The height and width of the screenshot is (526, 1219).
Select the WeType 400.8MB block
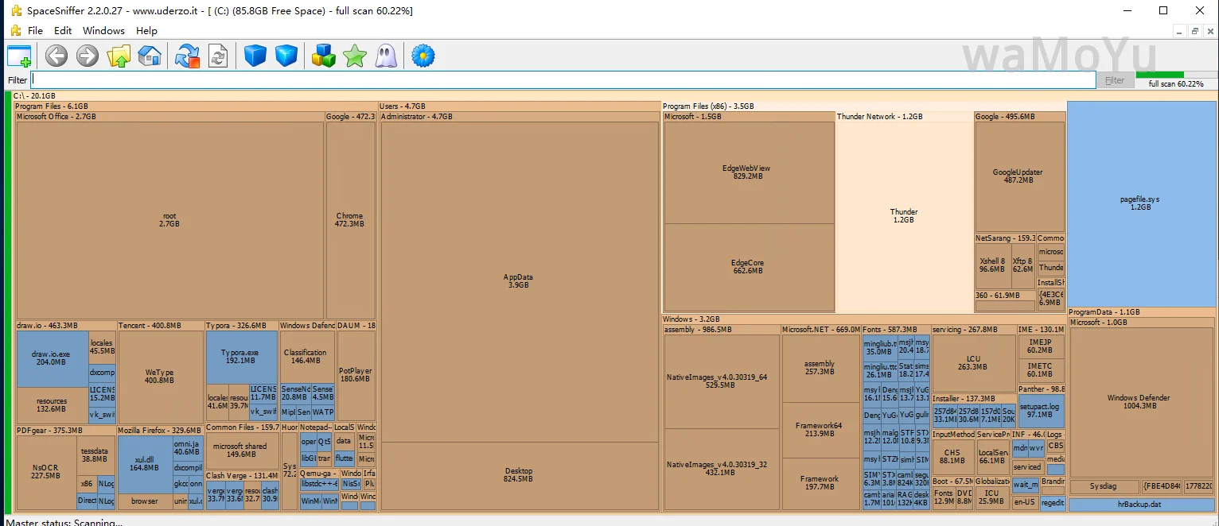(160, 377)
